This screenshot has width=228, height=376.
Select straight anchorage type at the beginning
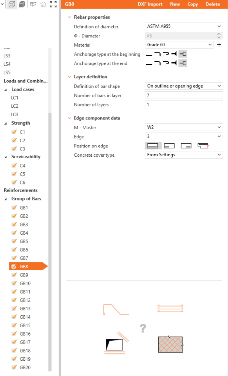click(x=149, y=55)
